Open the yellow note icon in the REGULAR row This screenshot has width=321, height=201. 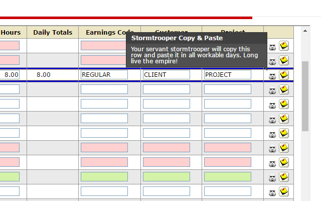point(284,75)
